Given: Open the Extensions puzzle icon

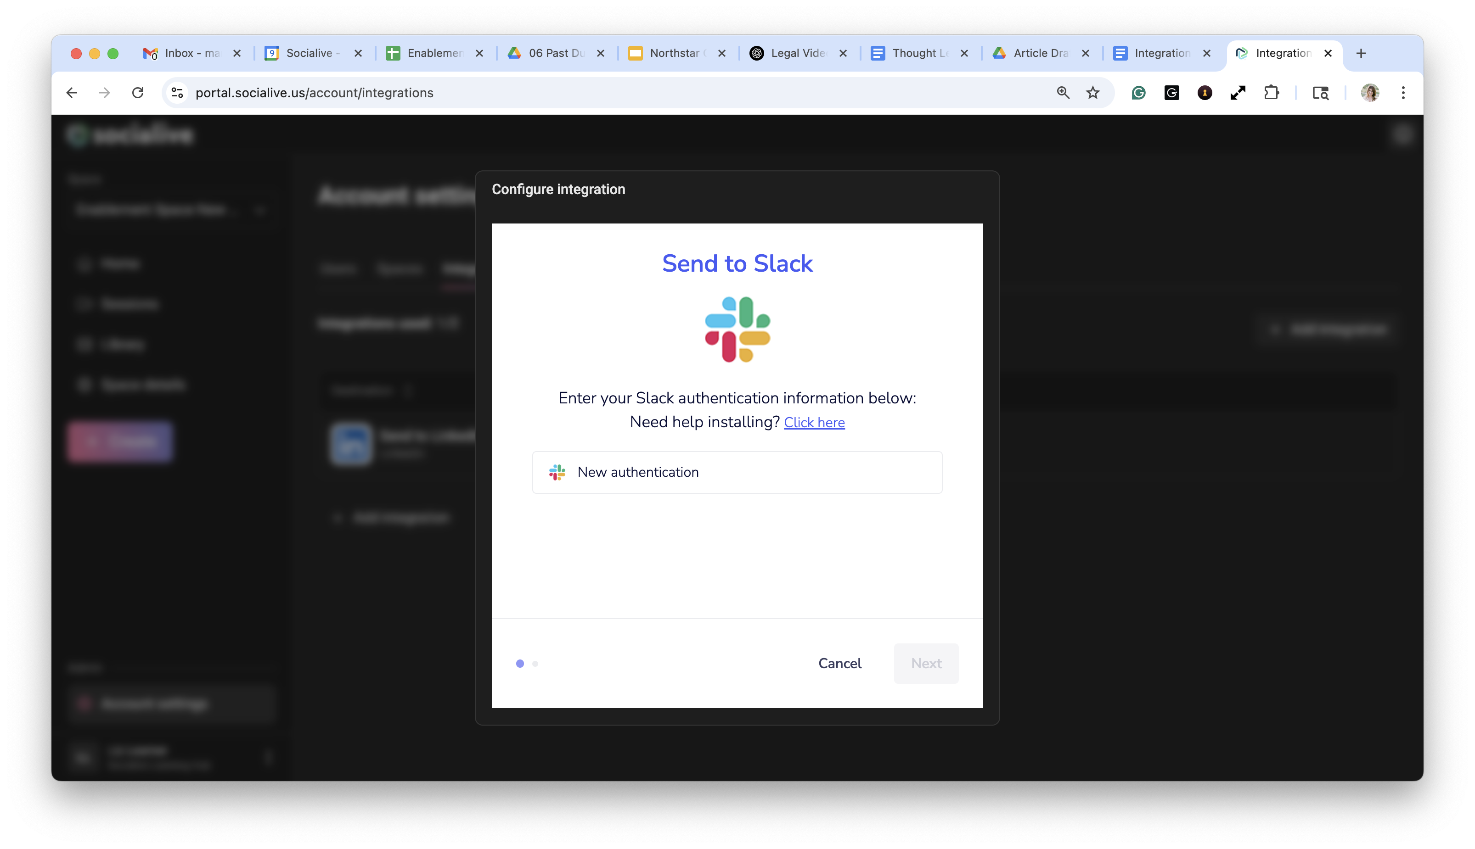Looking at the screenshot, I should click(x=1271, y=93).
